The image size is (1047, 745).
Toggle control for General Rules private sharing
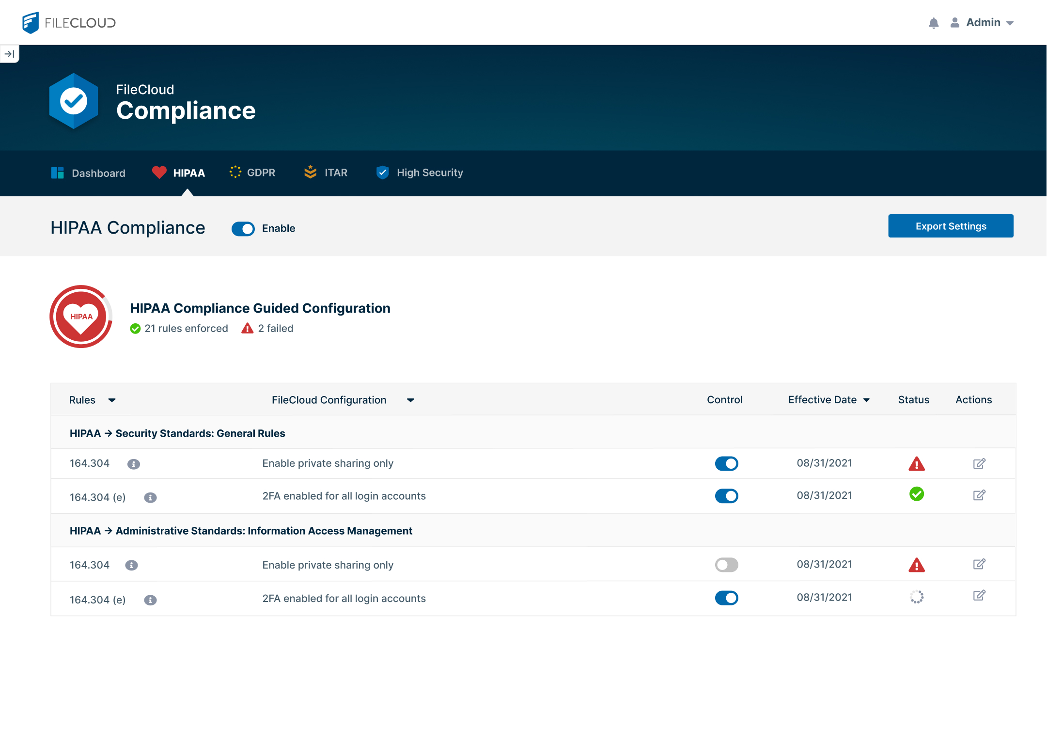(x=727, y=464)
